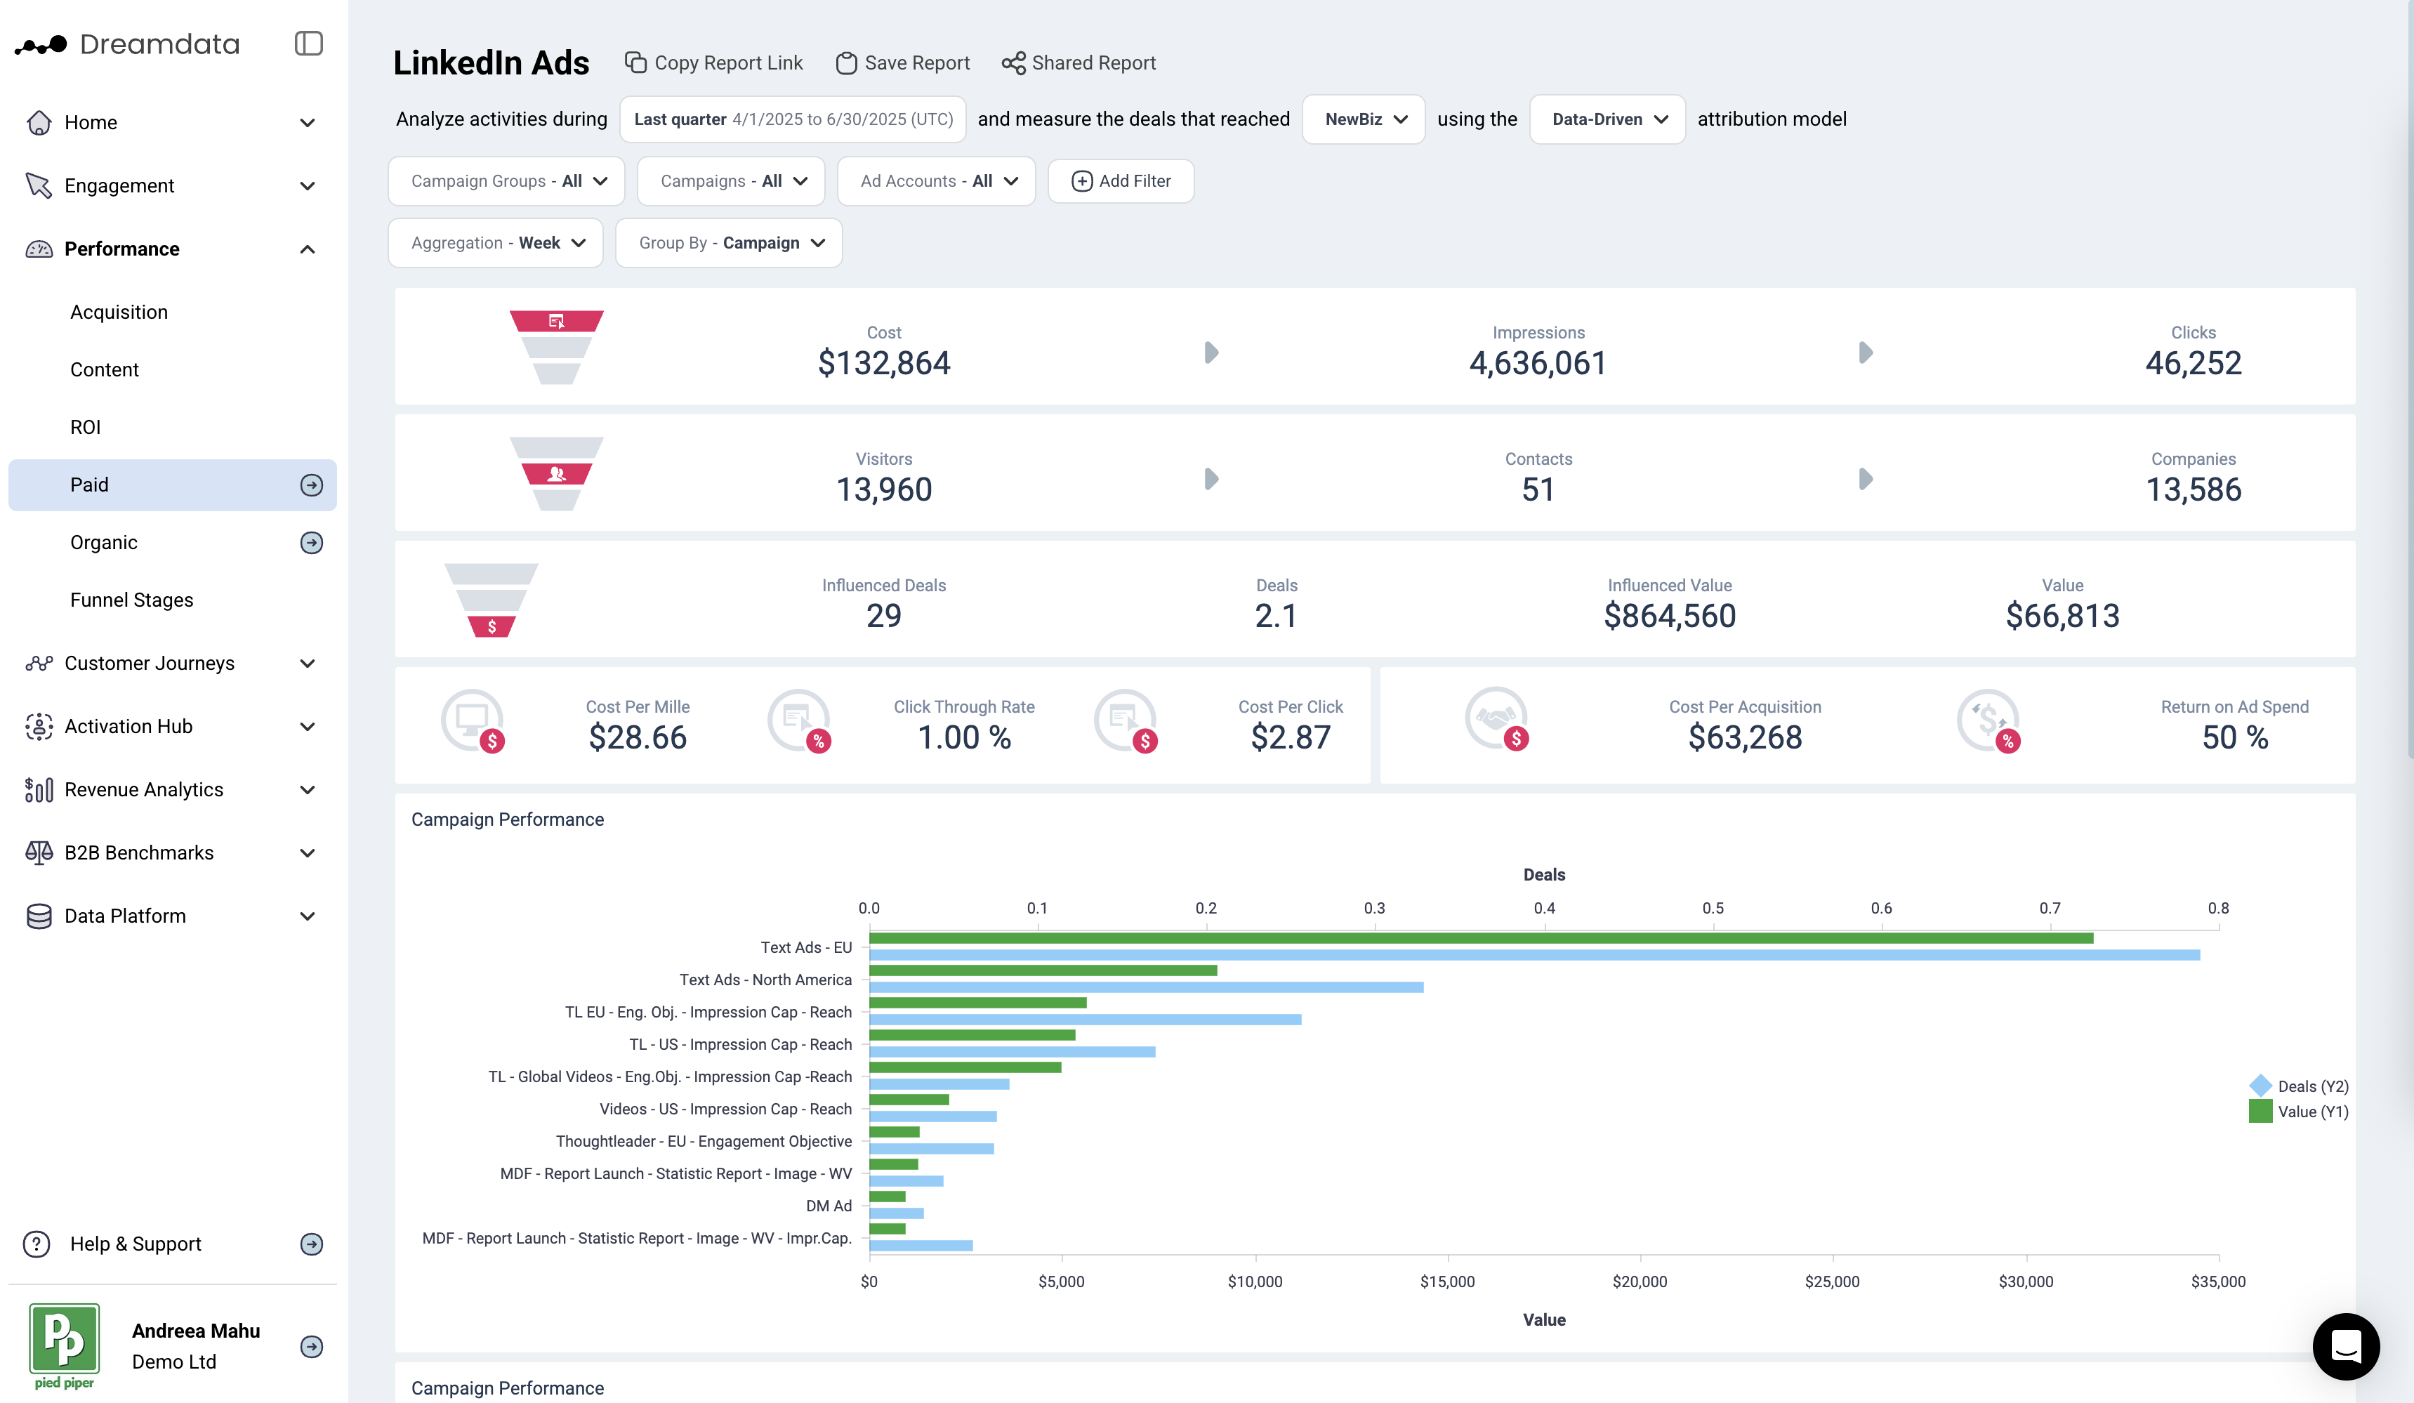Click arrow icon beside Help & Support
This screenshot has height=1403, width=2414.
click(311, 1243)
